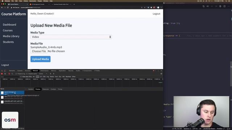Open Courses in the sidebar
The height and width of the screenshot is (130, 232).
pyautogui.click(x=8, y=30)
